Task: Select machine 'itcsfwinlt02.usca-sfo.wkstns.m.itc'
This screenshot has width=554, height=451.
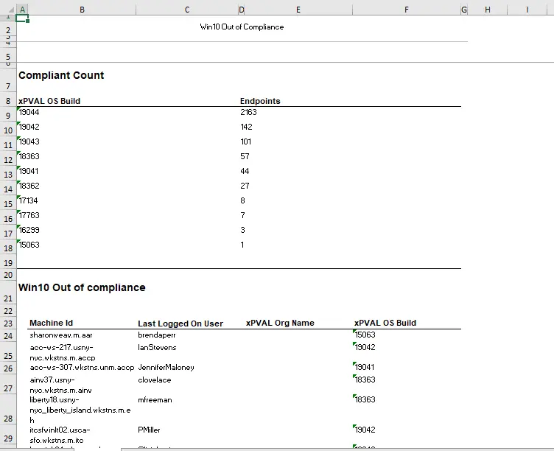Action: (60, 435)
